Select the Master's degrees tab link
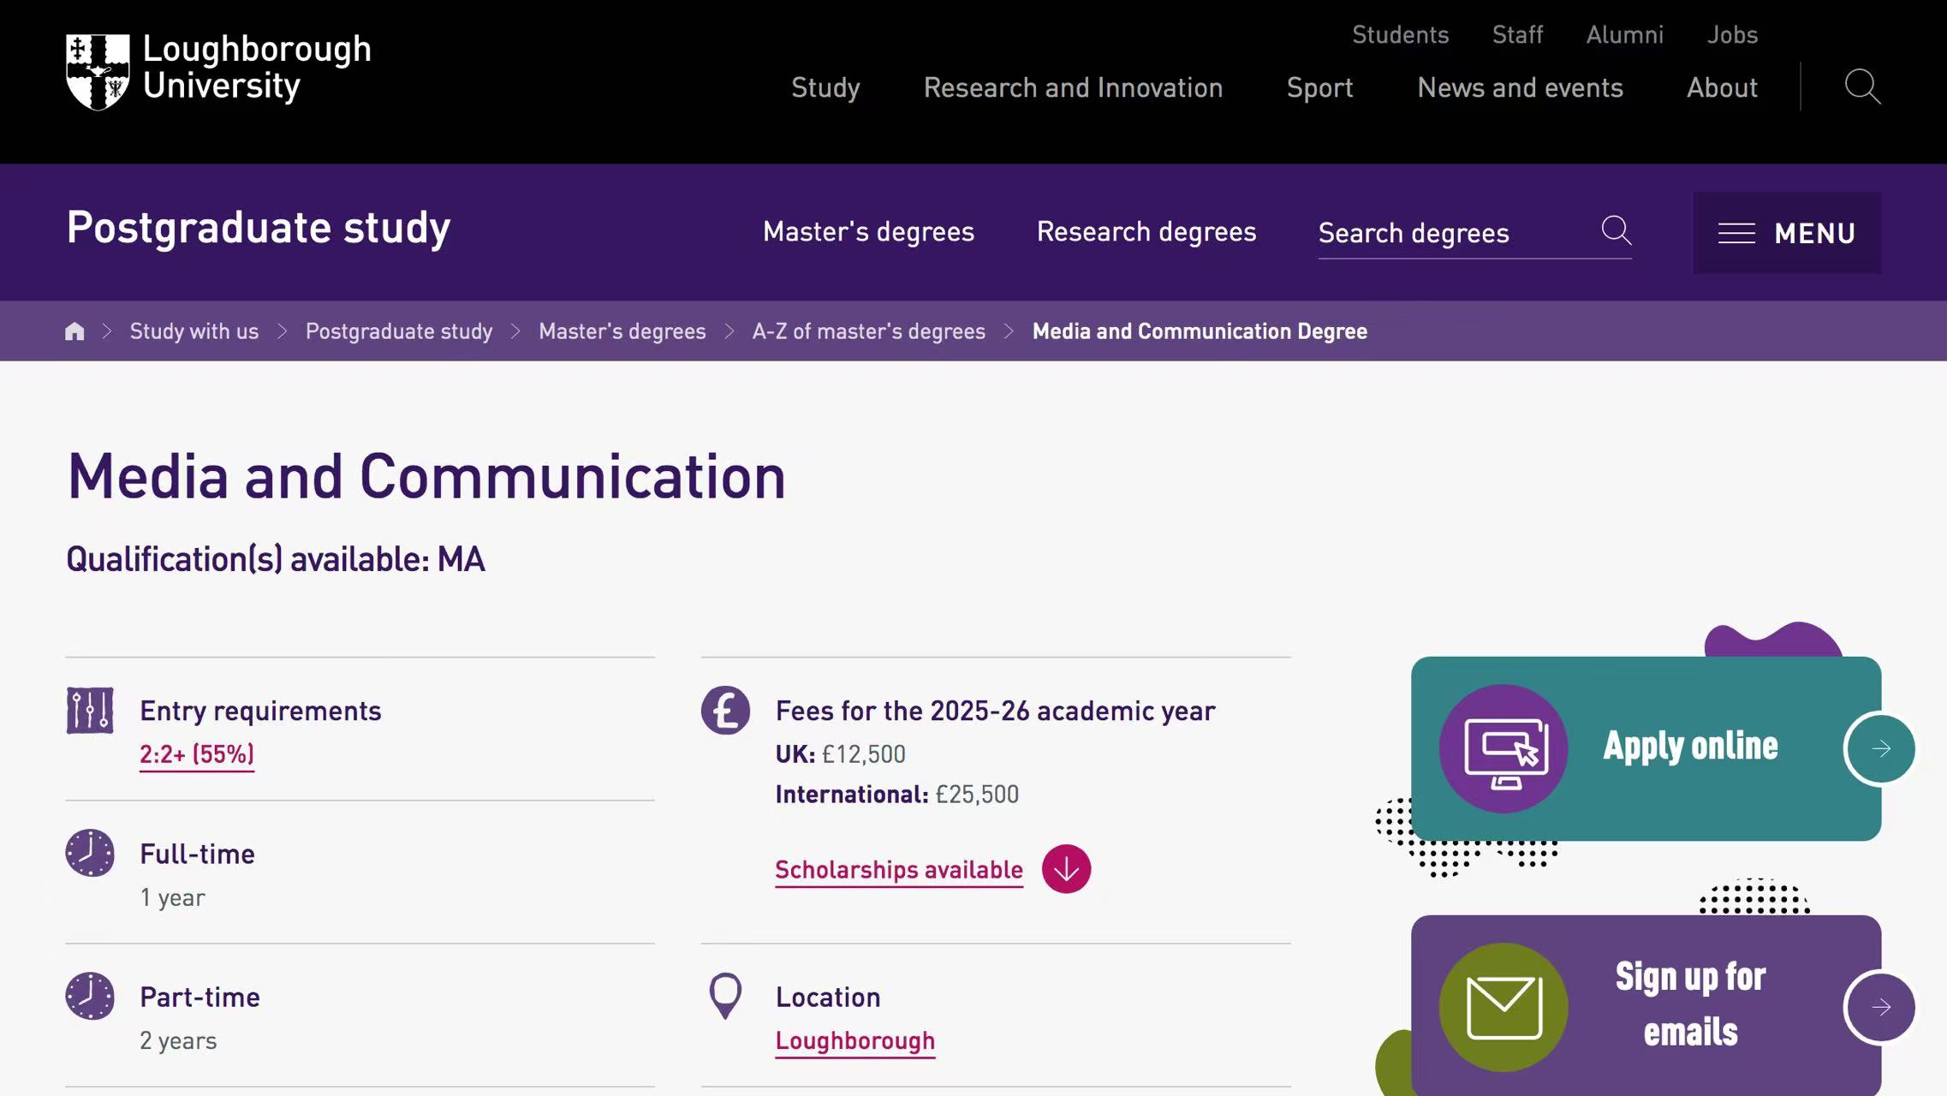The height and width of the screenshot is (1096, 1947). 868,232
